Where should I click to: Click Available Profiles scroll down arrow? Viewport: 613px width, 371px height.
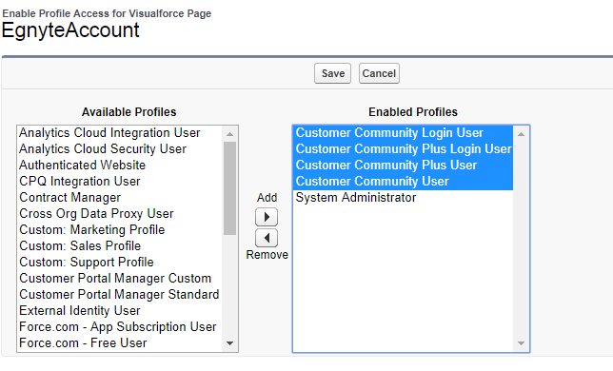pos(230,343)
